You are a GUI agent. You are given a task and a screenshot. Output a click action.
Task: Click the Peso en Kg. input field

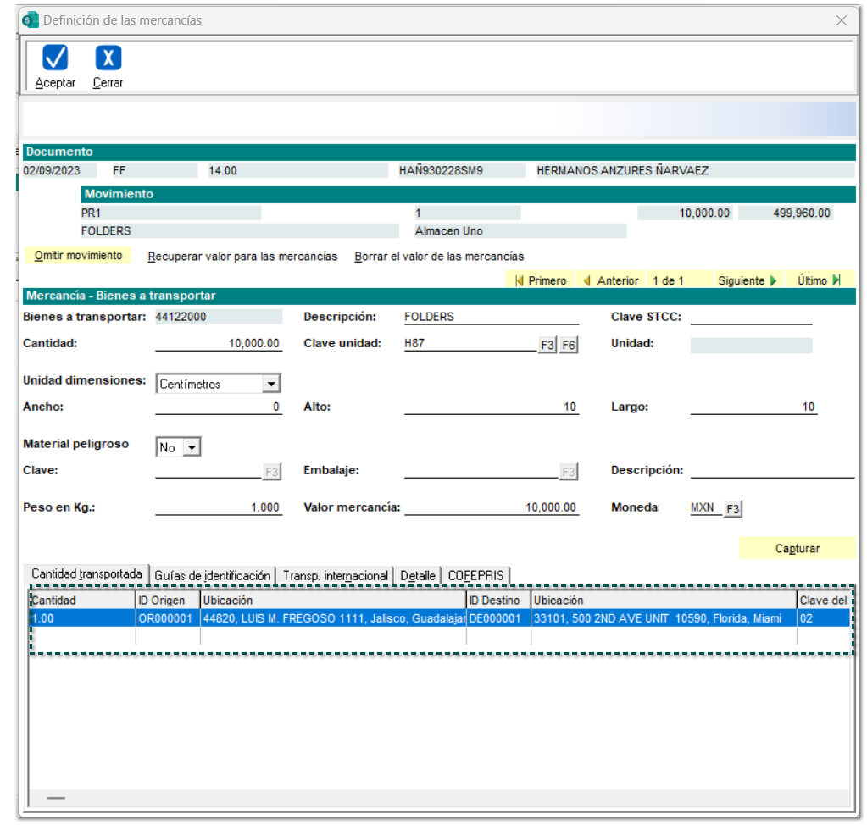(x=218, y=507)
